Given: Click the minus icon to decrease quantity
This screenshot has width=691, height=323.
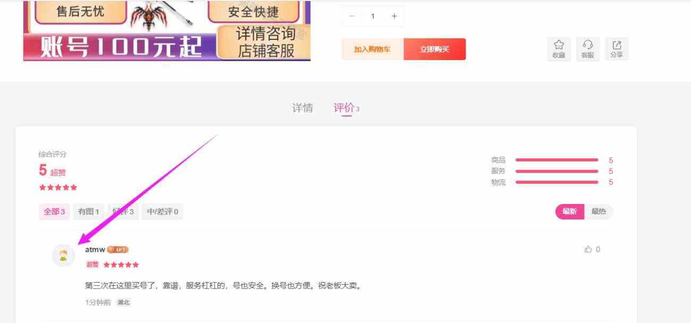Looking at the screenshot, I should coord(351,16).
